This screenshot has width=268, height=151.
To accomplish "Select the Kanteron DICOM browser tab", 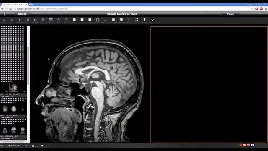I will (x=15, y=5).
